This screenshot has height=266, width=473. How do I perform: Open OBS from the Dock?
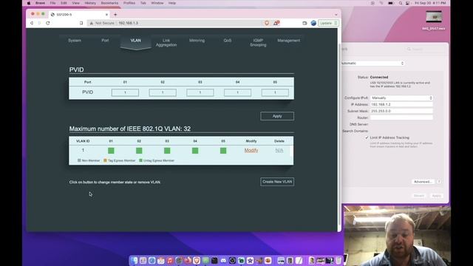(x=232, y=260)
